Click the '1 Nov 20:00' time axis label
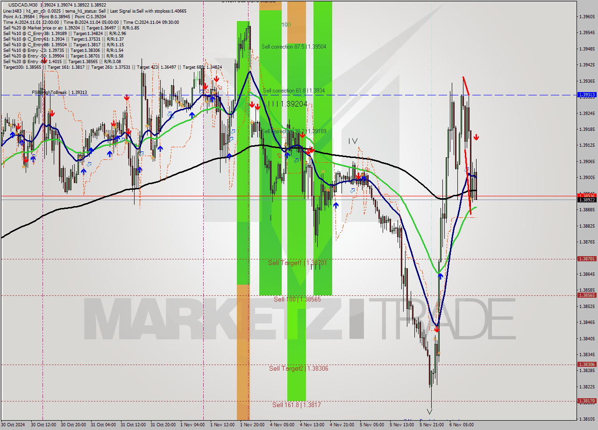 tap(252, 425)
